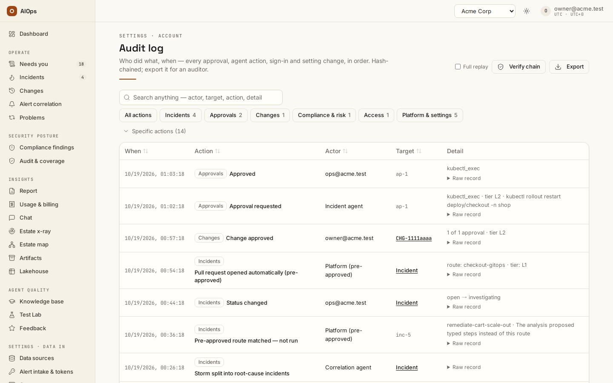The image size is (613, 383).
Task: Click the Feedback star icon
Action: (12, 329)
